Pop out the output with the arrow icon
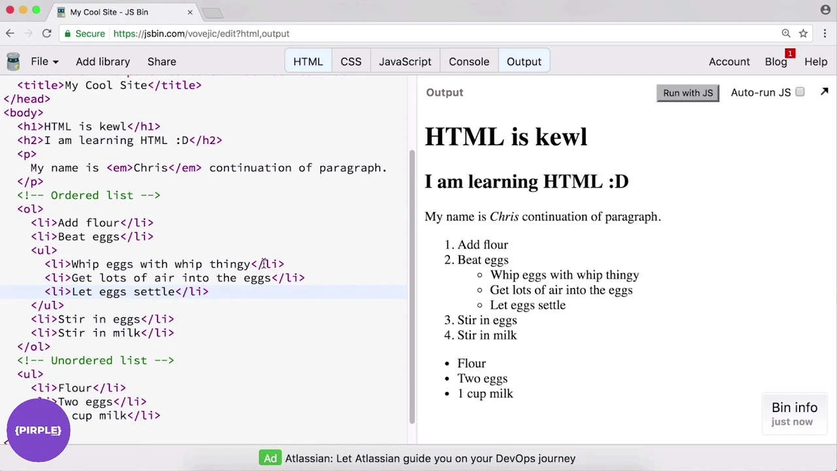 [824, 92]
